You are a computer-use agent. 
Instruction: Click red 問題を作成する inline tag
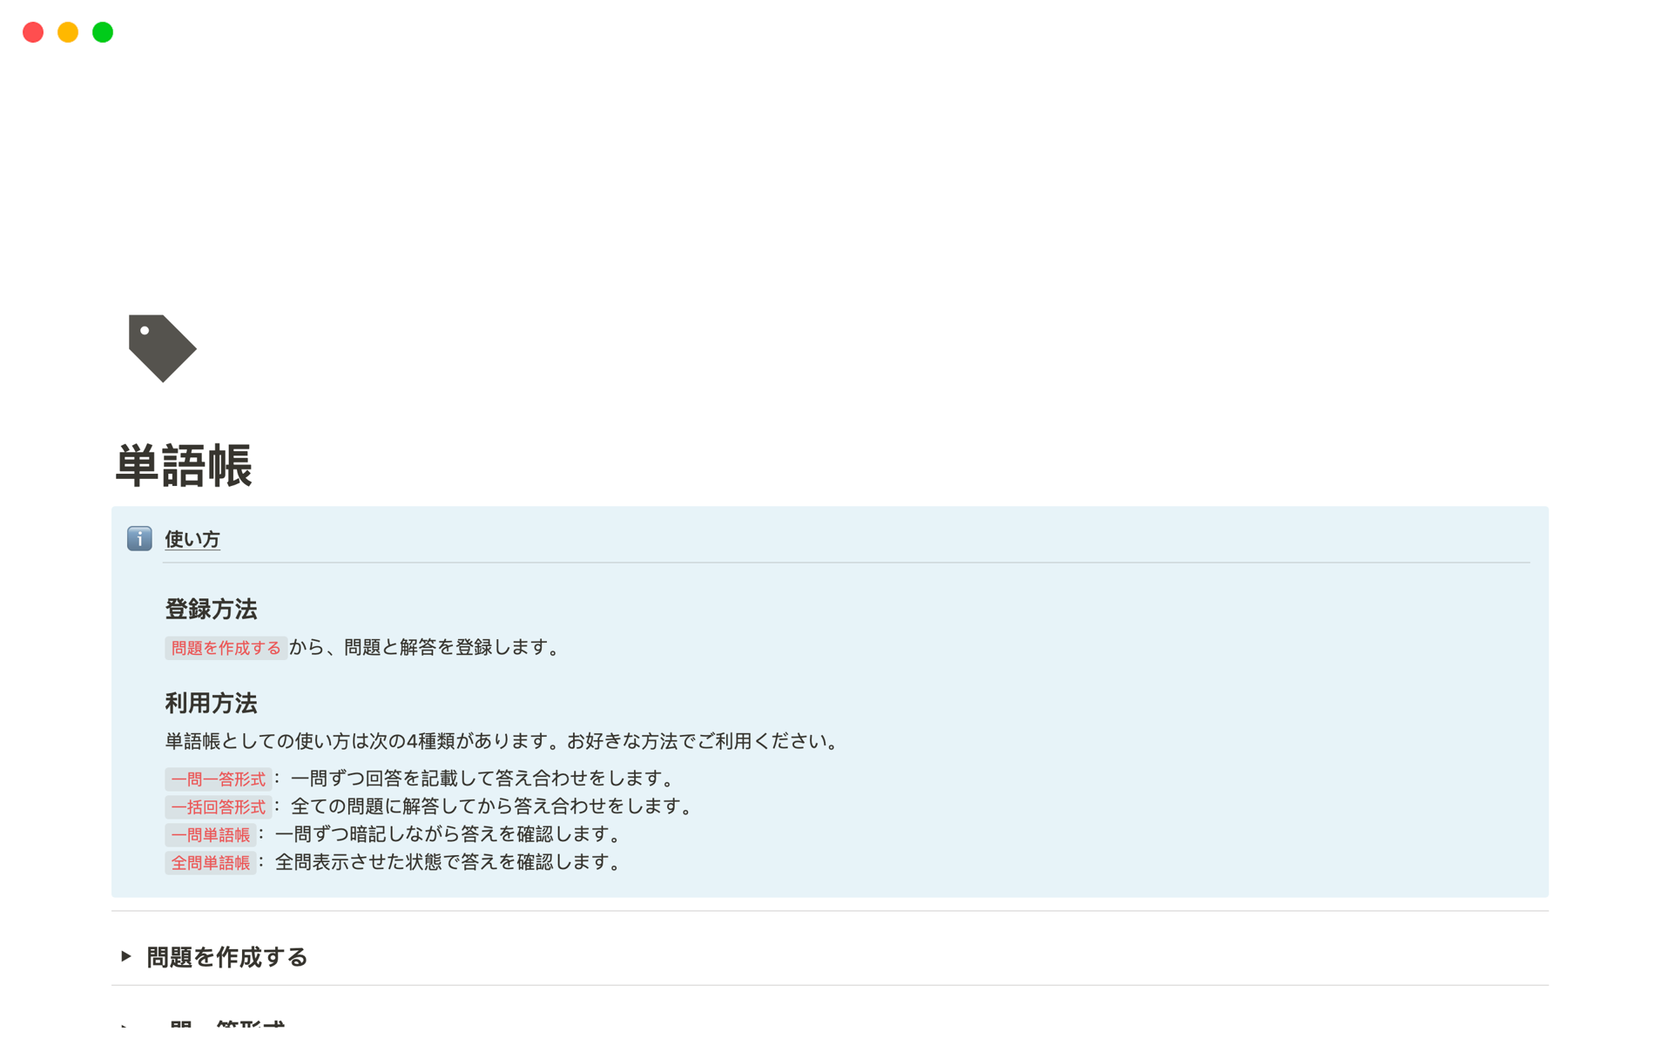pos(226,648)
